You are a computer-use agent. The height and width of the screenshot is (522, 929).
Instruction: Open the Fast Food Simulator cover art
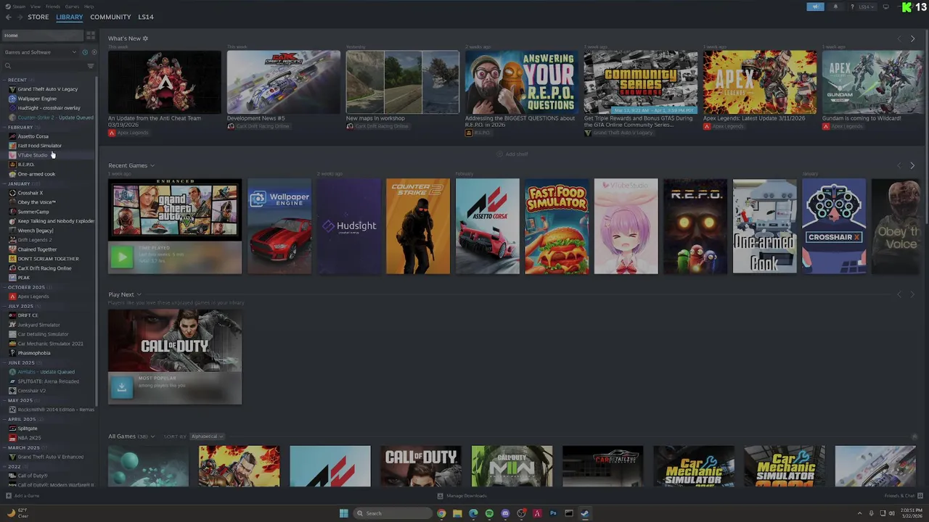[557, 226]
